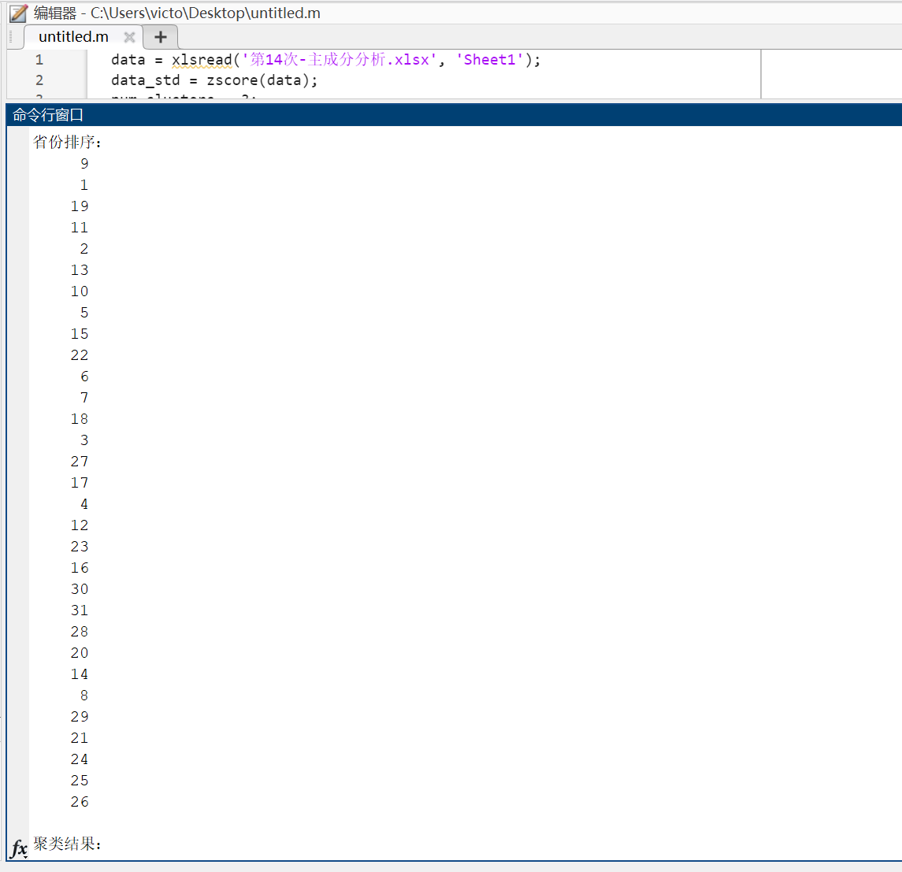Click output value 12
Viewport: 902px width, 872px height.
80,525
